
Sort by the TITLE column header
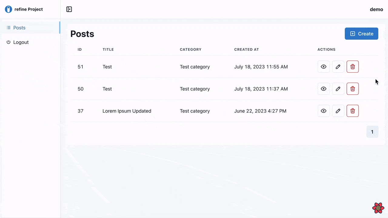pos(108,49)
